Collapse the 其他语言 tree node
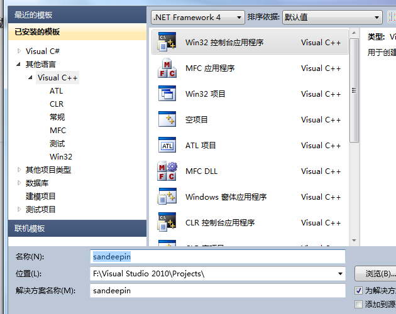 [19, 65]
